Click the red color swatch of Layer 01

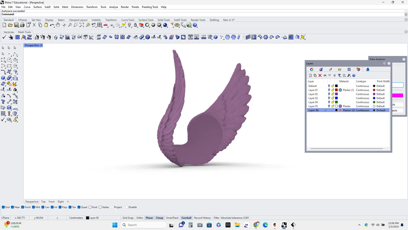336,90
